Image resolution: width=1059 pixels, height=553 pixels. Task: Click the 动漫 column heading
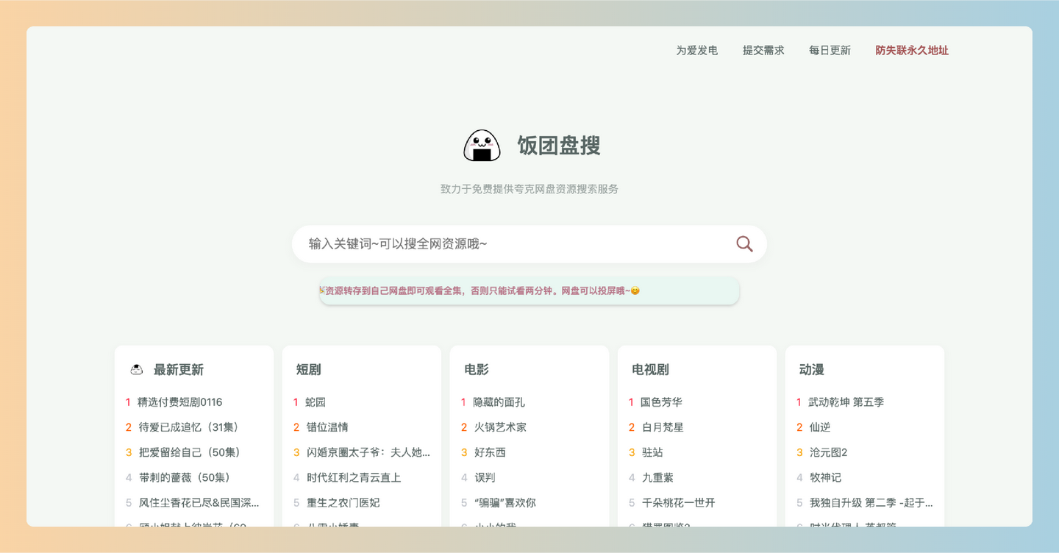(x=812, y=369)
